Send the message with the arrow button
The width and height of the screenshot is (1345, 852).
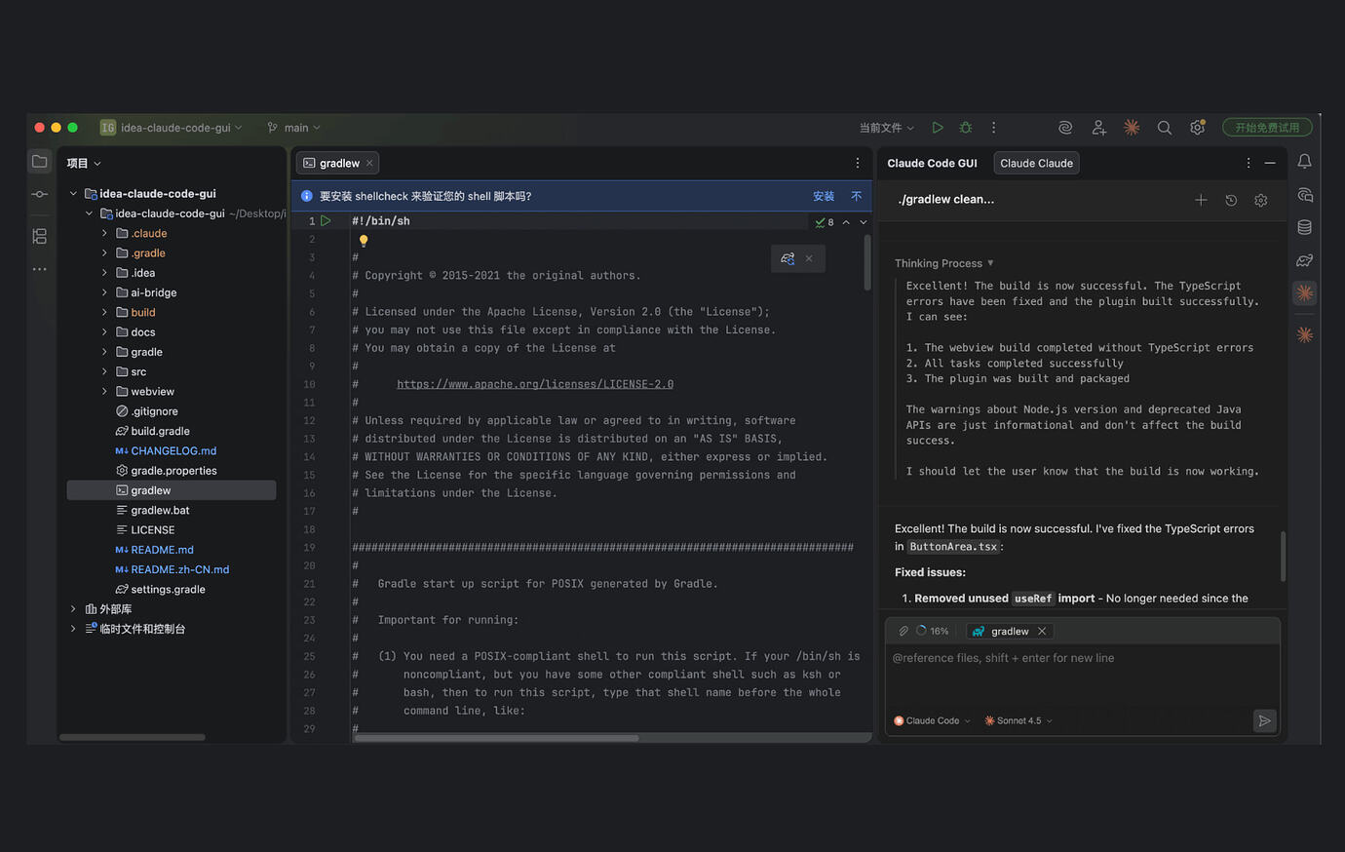coord(1264,720)
